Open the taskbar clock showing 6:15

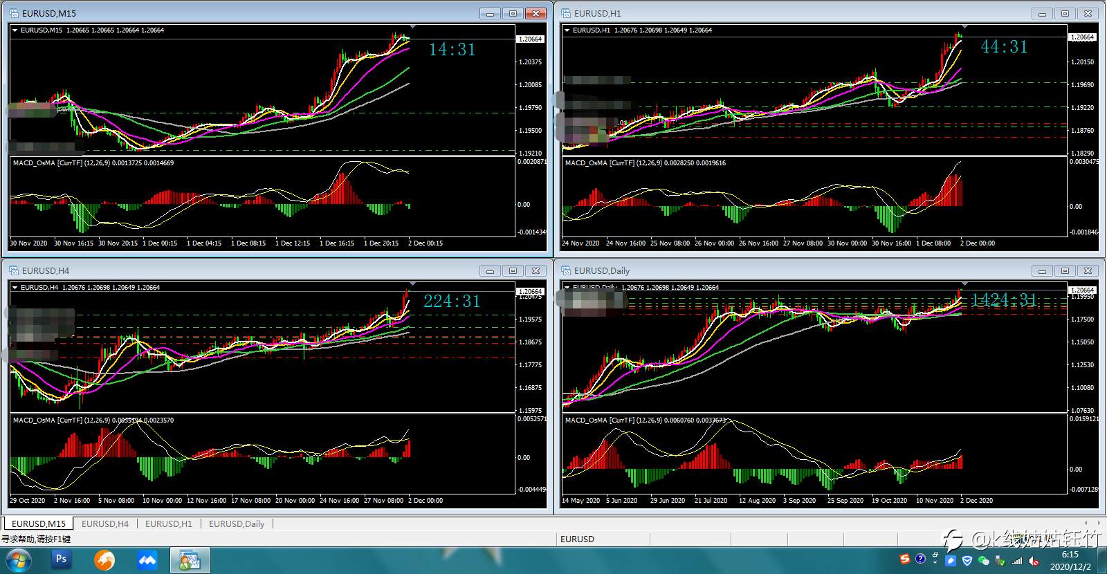point(1070,560)
